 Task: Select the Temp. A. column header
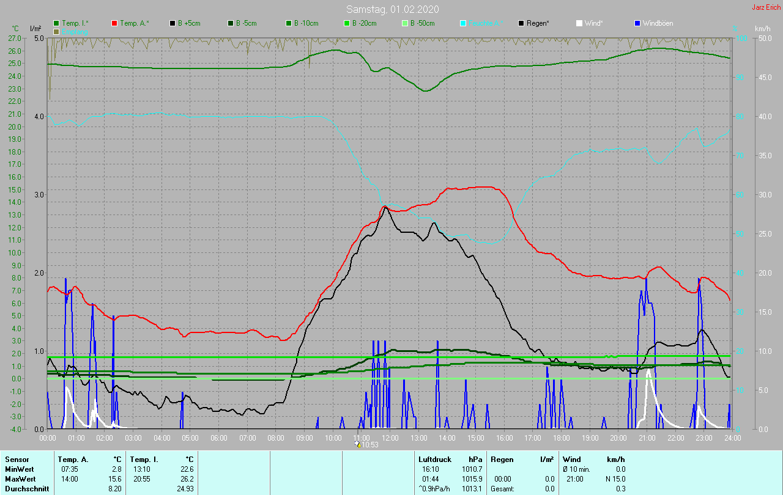click(x=73, y=459)
